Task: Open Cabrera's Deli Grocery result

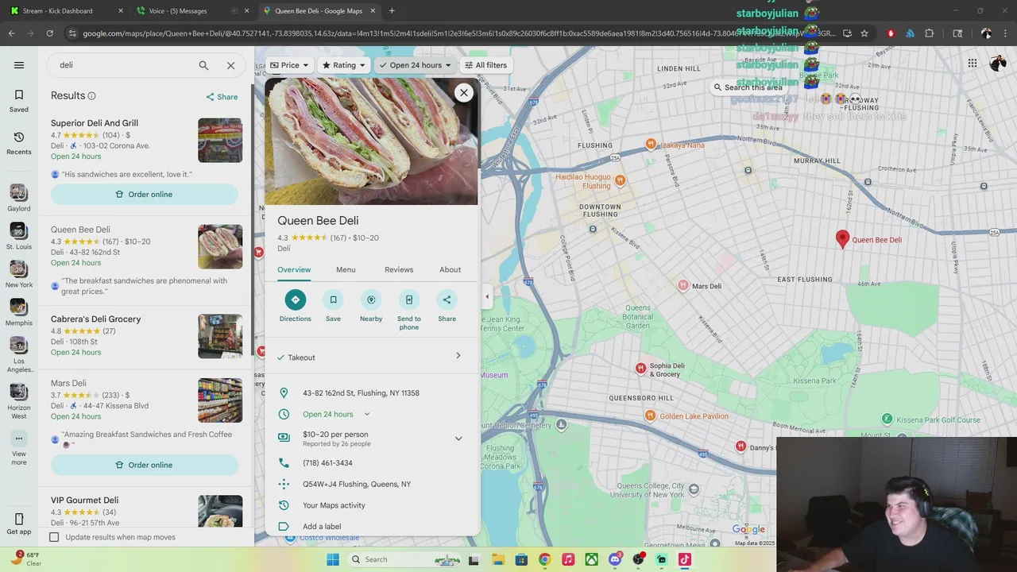Action: coord(146,336)
